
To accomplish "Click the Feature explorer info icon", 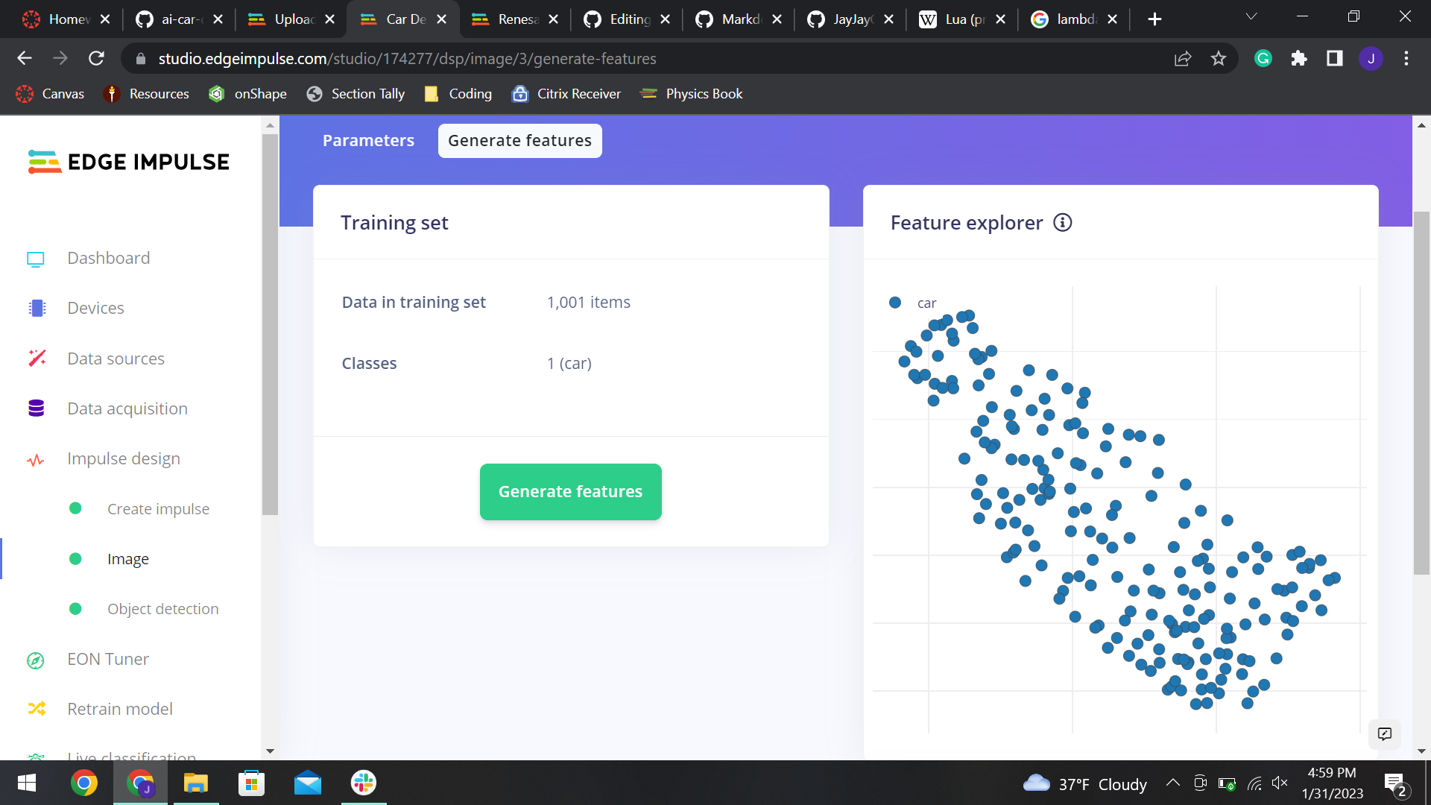I will (x=1062, y=223).
